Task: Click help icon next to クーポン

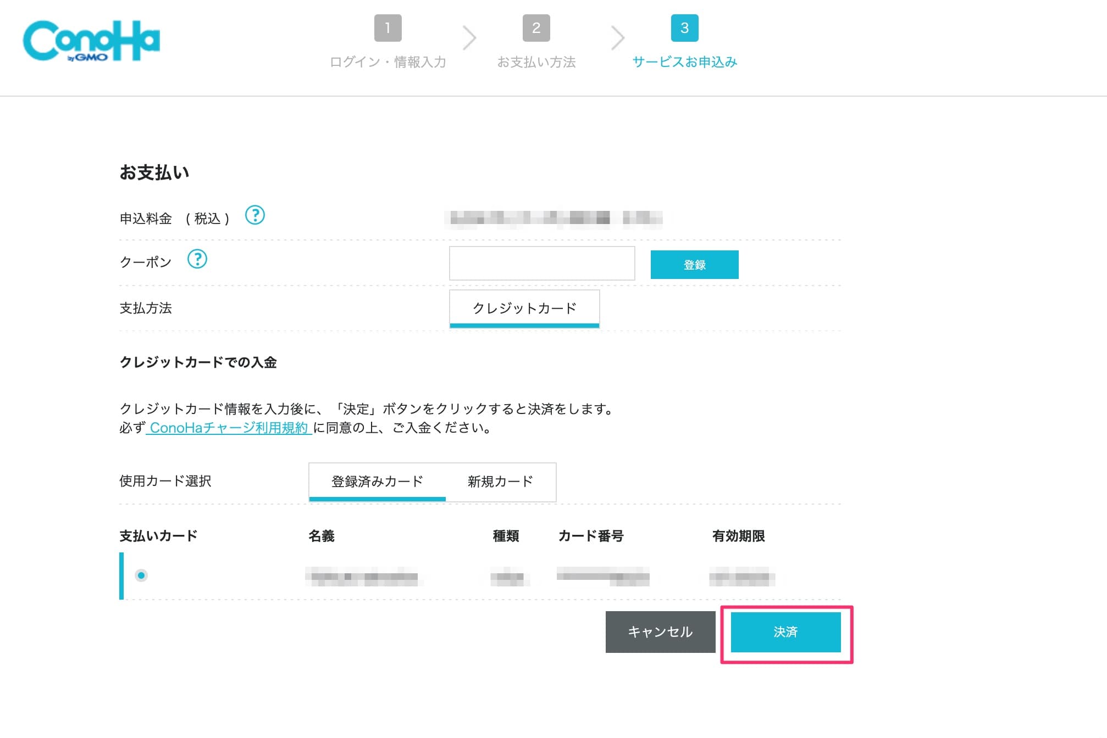Action: (197, 259)
